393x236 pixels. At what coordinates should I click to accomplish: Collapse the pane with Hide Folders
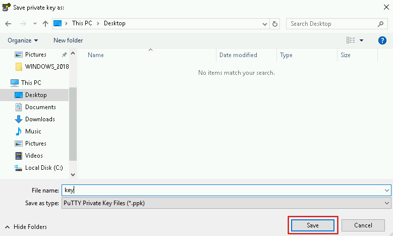26,227
